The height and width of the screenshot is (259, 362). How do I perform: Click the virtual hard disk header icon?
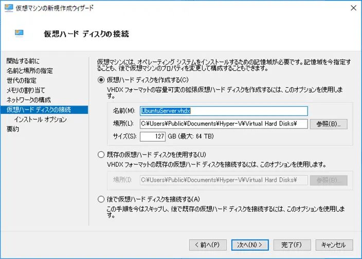[x=19, y=33]
